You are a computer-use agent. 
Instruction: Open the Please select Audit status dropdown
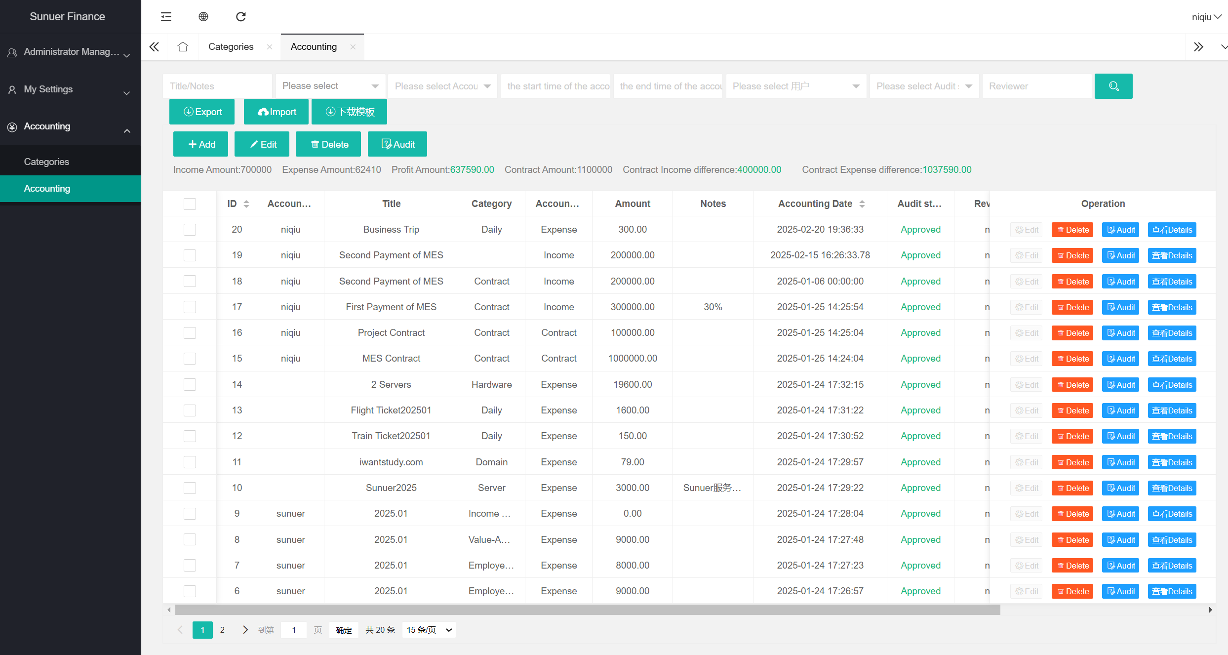[924, 86]
